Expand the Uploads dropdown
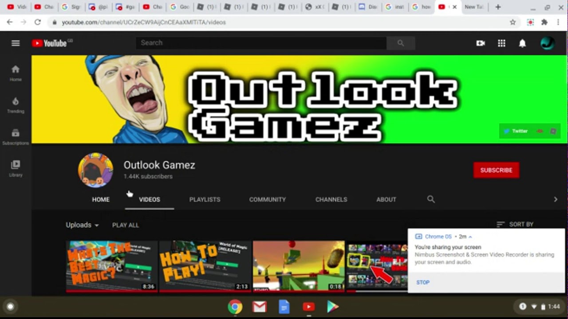Image resolution: width=568 pixels, height=319 pixels. [83, 225]
